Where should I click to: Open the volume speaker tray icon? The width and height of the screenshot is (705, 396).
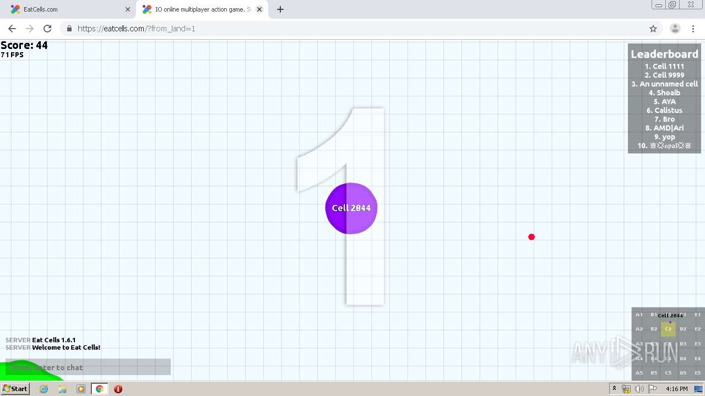[x=639, y=389]
